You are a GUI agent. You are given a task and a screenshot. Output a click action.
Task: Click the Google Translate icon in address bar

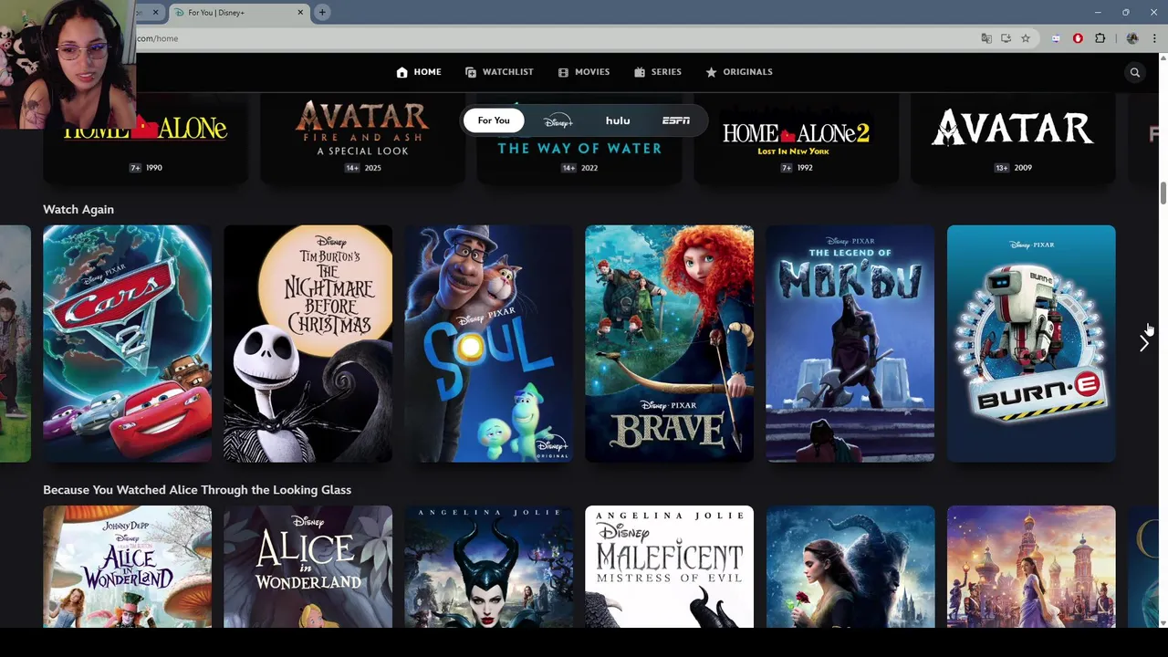986,38
